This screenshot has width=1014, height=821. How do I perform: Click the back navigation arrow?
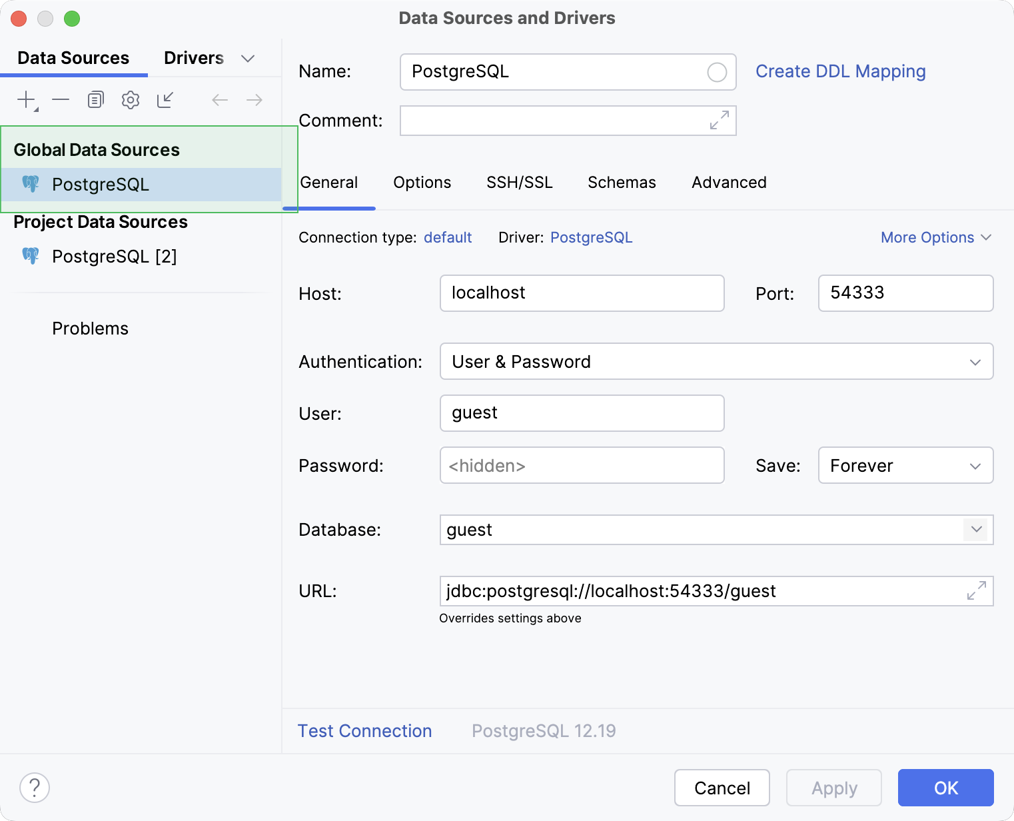pyautogui.click(x=219, y=99)
